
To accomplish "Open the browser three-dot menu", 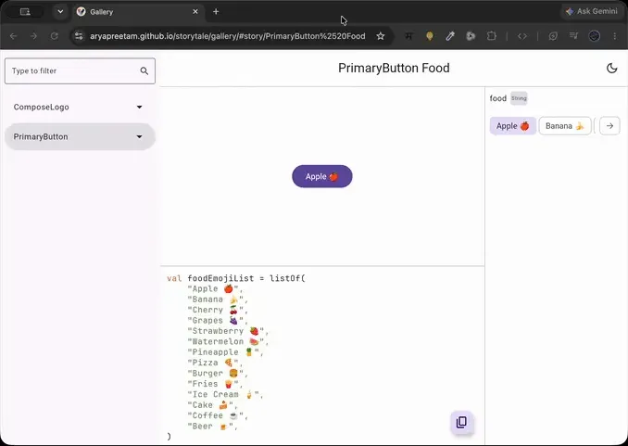I will click(614, 36).
